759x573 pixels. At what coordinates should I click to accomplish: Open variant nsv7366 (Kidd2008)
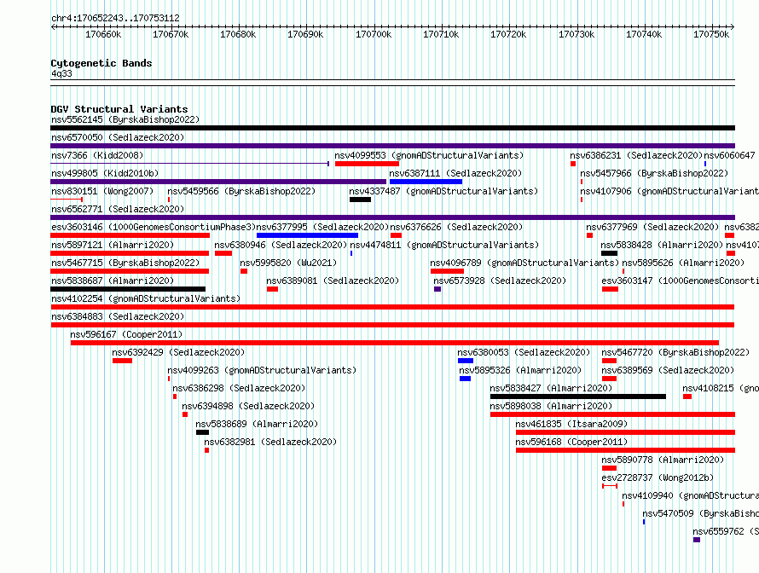tap(97, 155)
